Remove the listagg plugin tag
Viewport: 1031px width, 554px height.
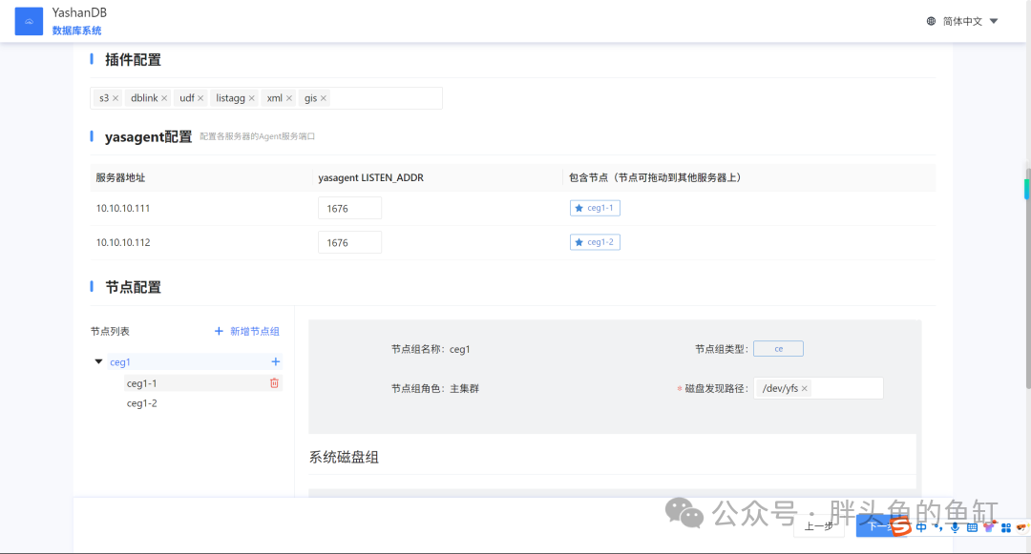[251, 98]
